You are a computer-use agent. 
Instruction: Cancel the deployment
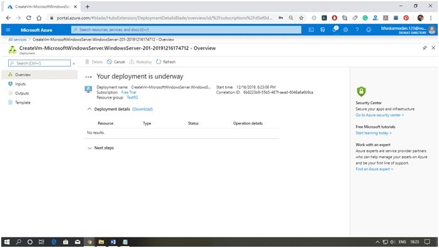116,62
